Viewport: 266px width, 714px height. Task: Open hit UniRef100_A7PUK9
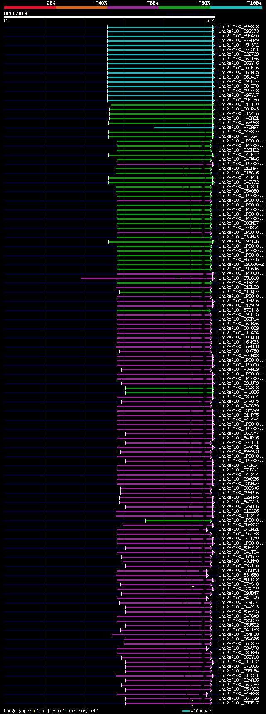coord(239,40)
